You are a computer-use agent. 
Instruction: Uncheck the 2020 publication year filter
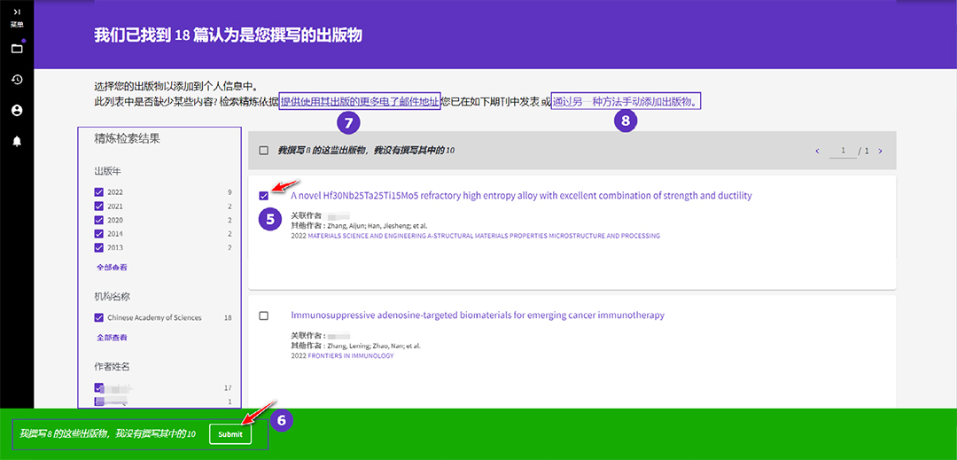point(99,220)
